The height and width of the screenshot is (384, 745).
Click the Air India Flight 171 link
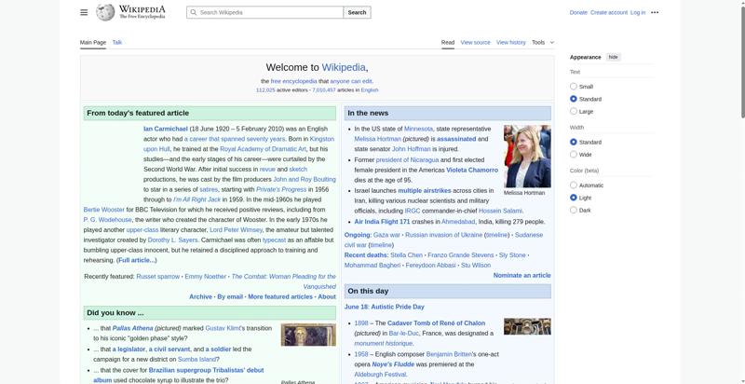pyautogui.click(x=382, y=222)
